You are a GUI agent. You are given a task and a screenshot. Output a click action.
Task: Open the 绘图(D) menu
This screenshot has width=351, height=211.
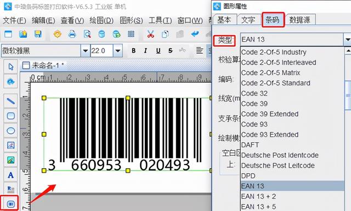(x=101, y=20)
